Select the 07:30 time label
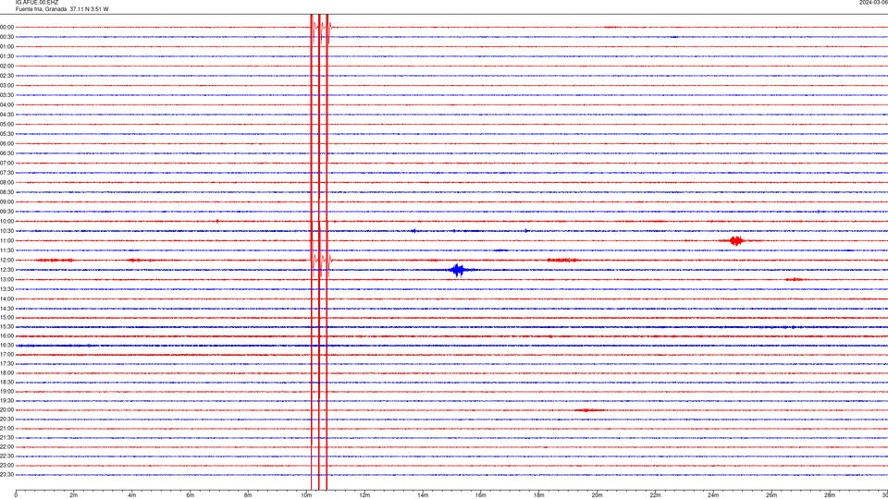The height and width of the screenshot is (499, 888). (6, 173)
